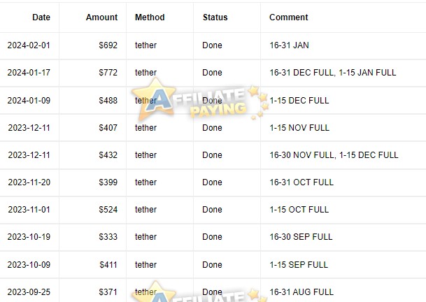Click comment 16-31 DEC FULL, 1-15 JAN FULL

pos(332,73)
